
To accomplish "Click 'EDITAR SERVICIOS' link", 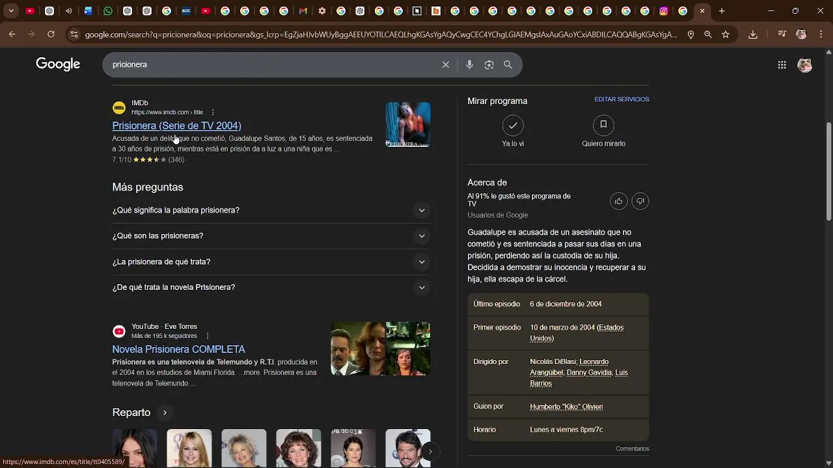I will click(x=621, y=99).
